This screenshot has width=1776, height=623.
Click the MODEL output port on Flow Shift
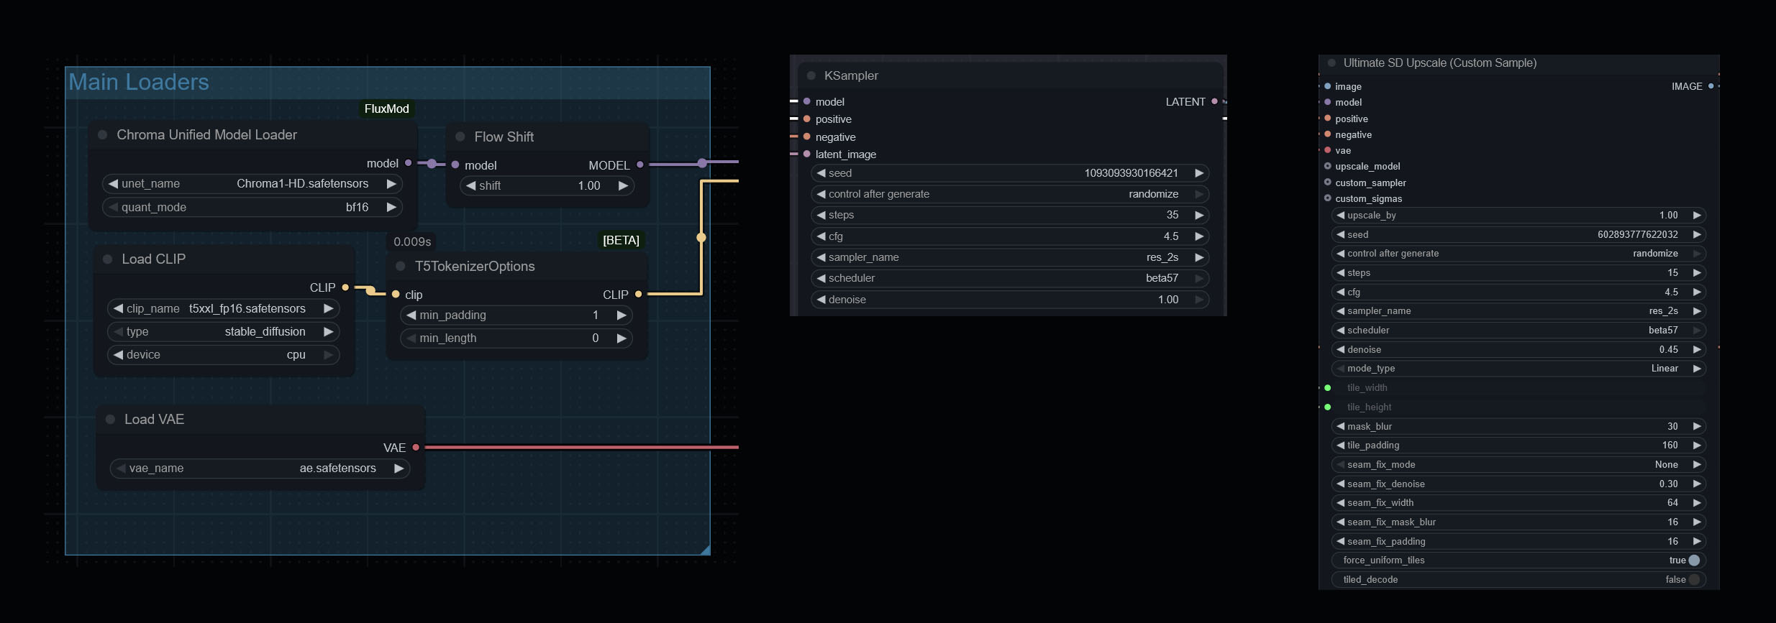pos(640,165)
